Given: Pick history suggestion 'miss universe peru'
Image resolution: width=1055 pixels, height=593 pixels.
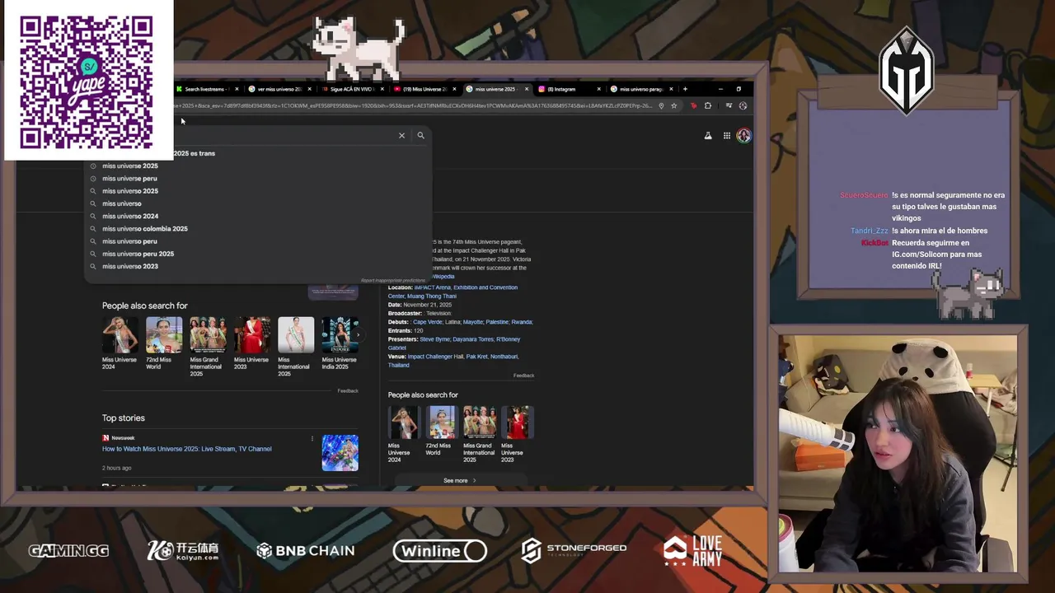Looking at the screenshot, I should 129,178.
